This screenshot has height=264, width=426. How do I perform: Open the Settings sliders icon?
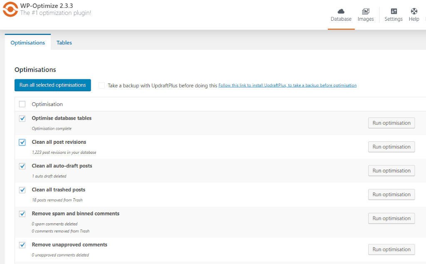tap(394, 11)
